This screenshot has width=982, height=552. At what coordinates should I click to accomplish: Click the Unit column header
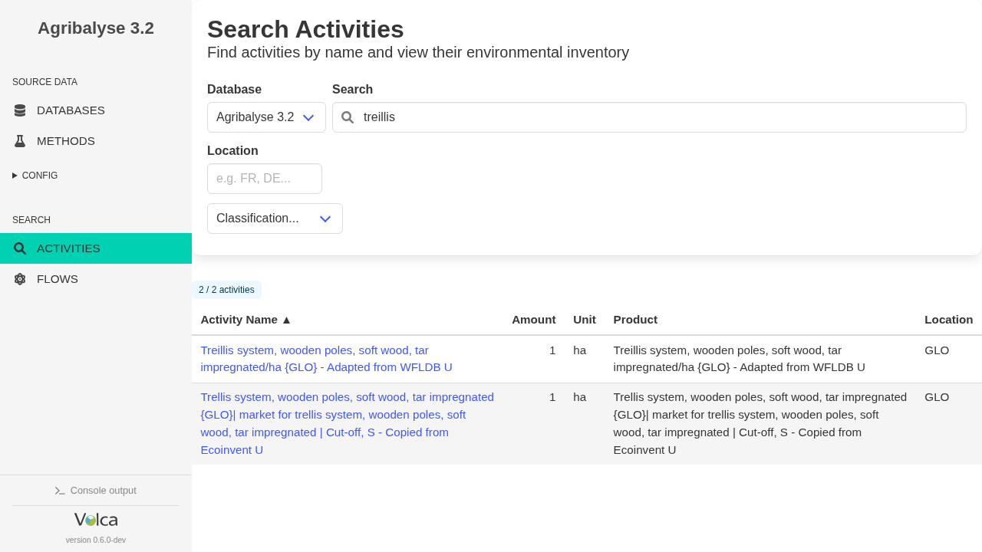tap(585, 320)
